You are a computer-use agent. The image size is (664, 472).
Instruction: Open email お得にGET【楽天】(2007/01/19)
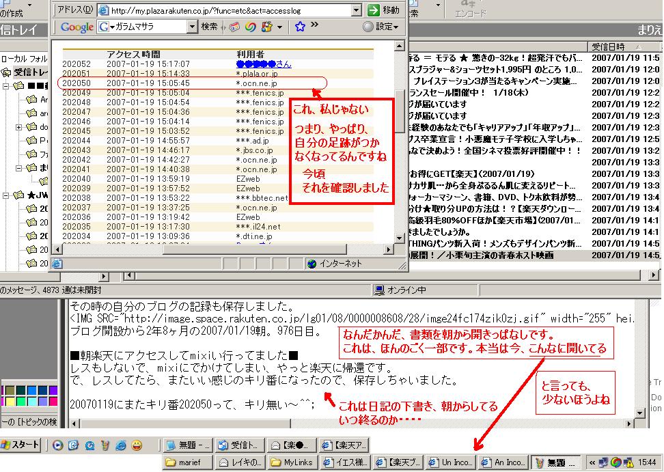[534, 173]
